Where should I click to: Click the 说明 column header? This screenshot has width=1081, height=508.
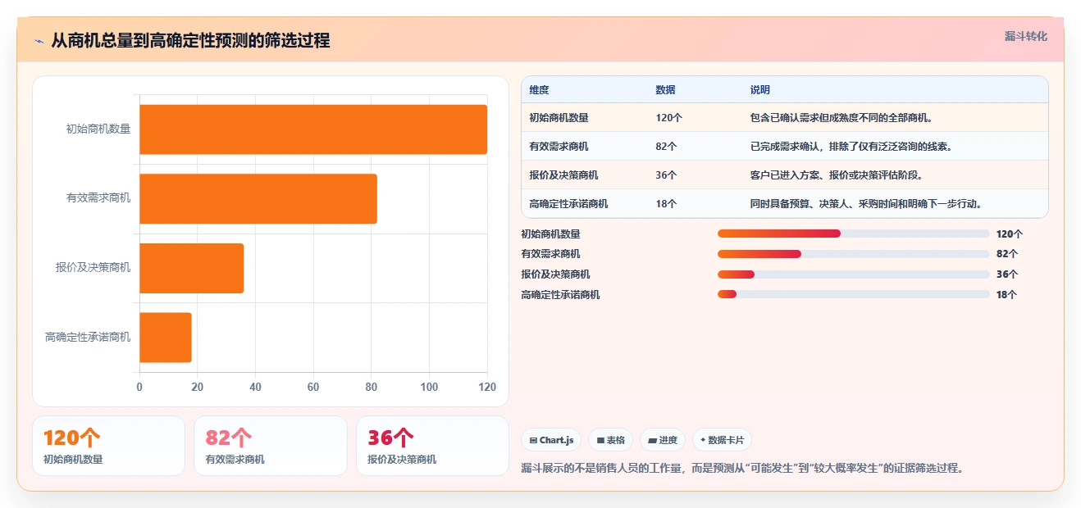tap(759, 90)
